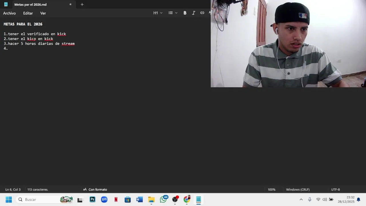Click the Buscar taskbar search box

click(x=45, y=199)
